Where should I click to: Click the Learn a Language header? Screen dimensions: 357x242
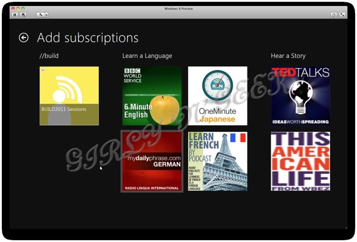pos(148,56)
